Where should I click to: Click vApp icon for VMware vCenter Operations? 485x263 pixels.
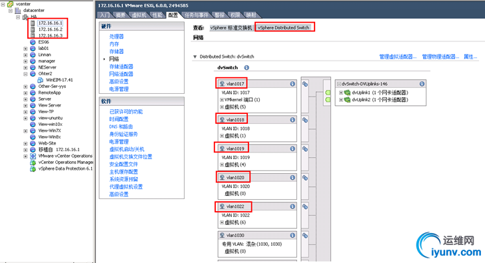[x=33, y=156]
